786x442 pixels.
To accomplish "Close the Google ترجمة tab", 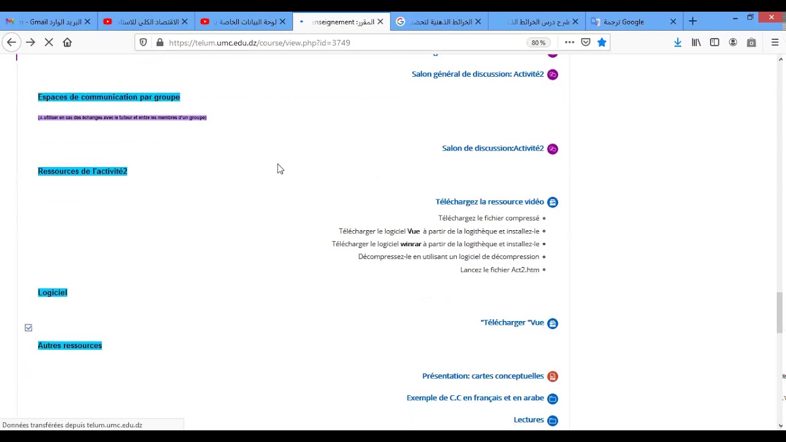I will tap(673, 21).
